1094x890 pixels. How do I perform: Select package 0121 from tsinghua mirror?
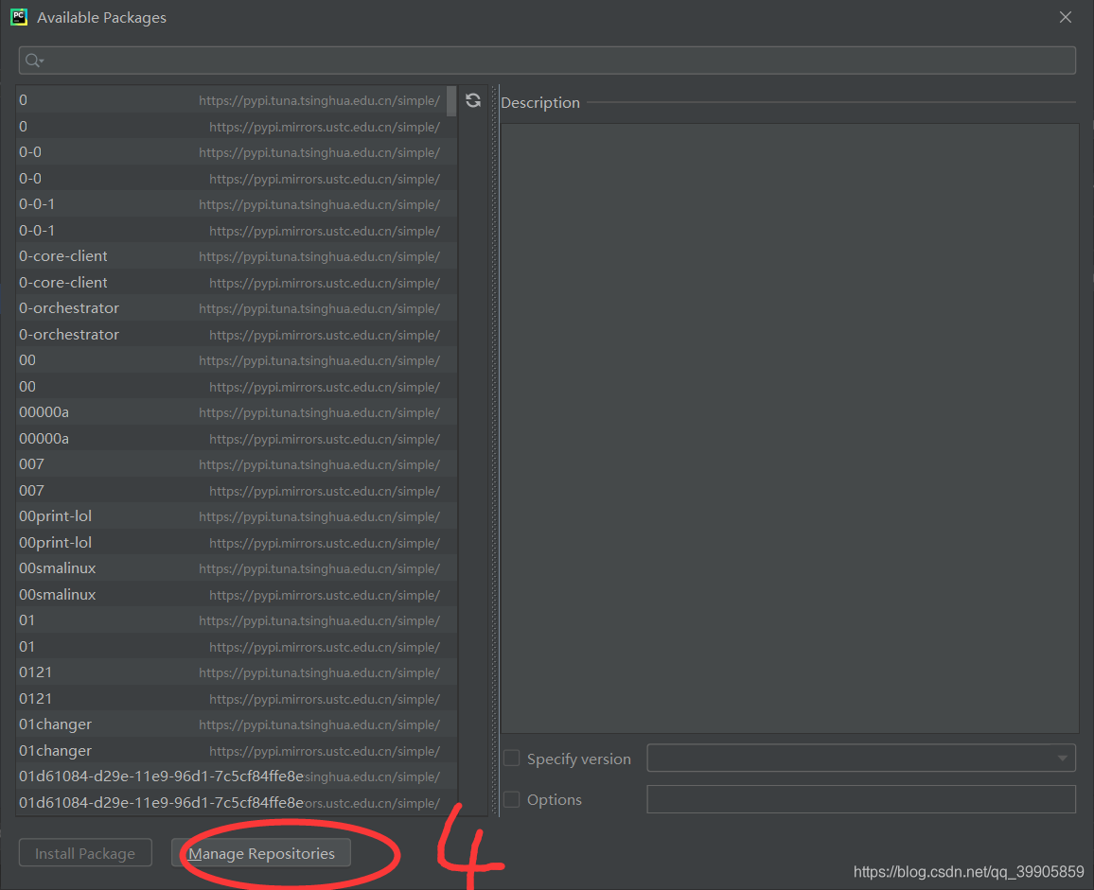(237, 672)
